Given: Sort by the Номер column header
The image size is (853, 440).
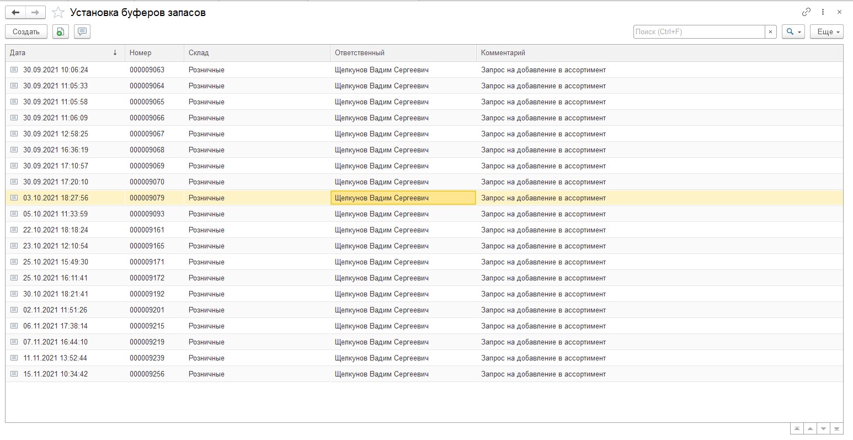Looking at the screenshot, I should 154,53.
